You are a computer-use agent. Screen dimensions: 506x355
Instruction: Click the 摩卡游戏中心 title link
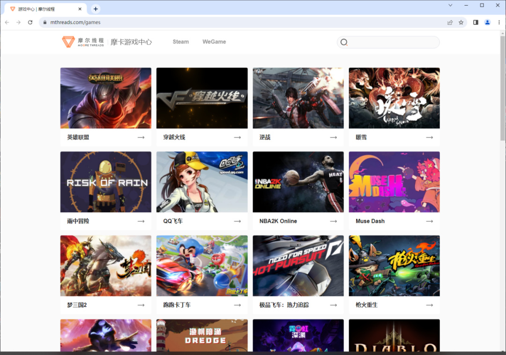[x=131, y=42]
